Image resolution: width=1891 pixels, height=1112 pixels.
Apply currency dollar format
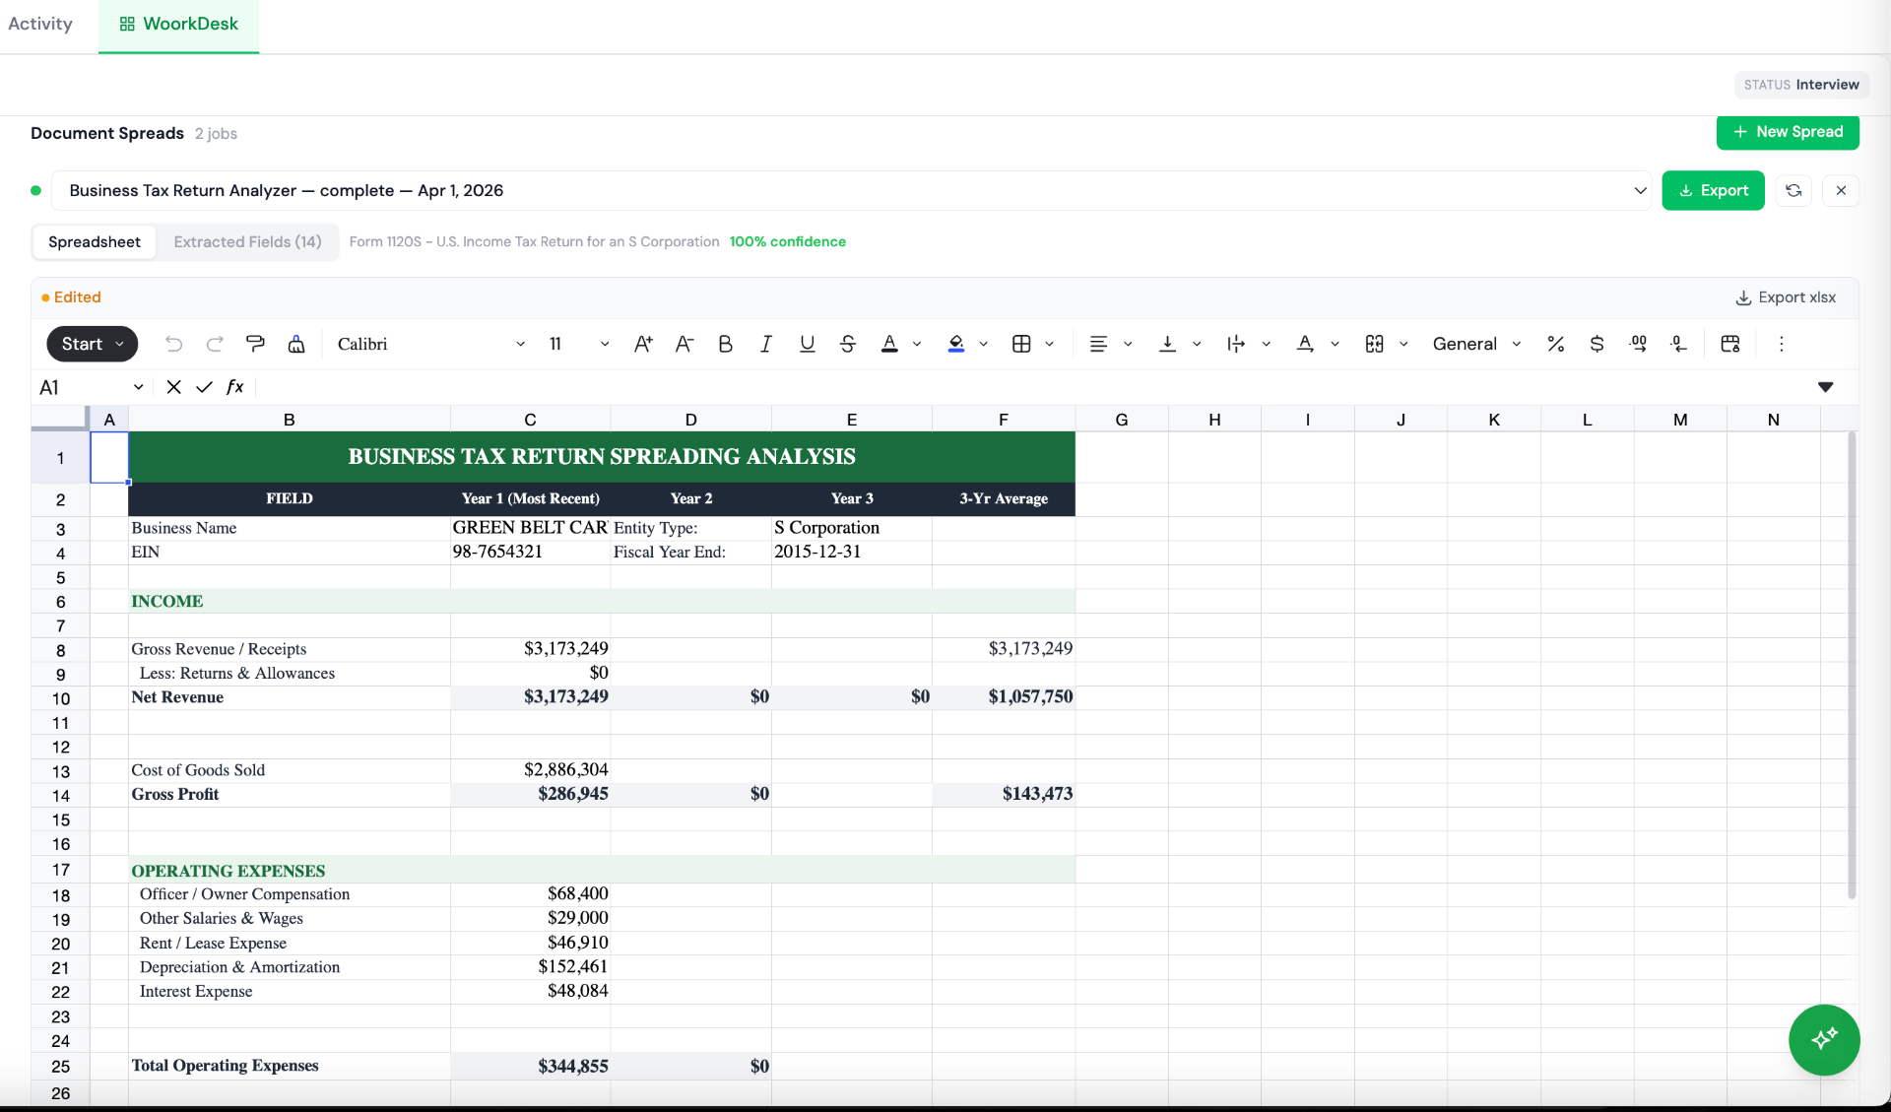pyautogui.click(x=1597, y=344)
